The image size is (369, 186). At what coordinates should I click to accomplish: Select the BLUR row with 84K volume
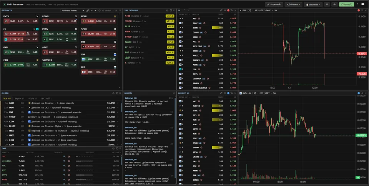click(207, 28)
